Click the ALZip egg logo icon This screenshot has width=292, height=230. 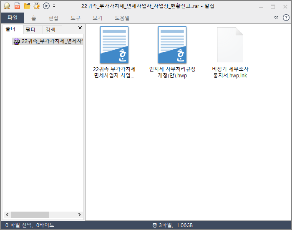7,6
